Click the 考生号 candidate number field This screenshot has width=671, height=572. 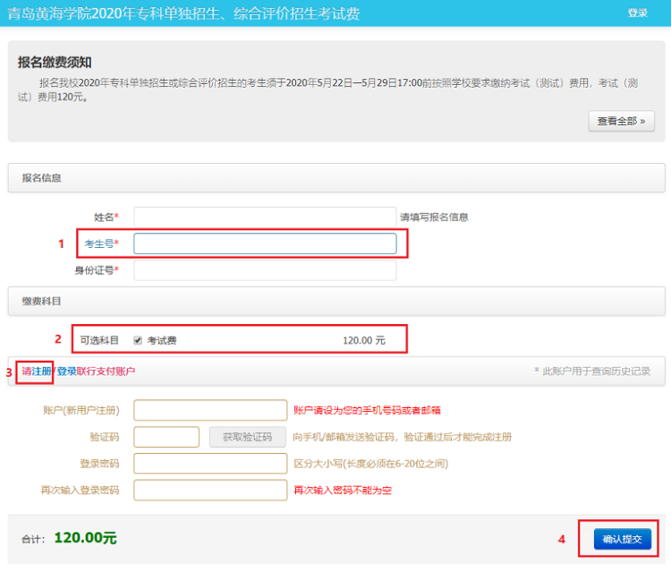pos(265,243)
